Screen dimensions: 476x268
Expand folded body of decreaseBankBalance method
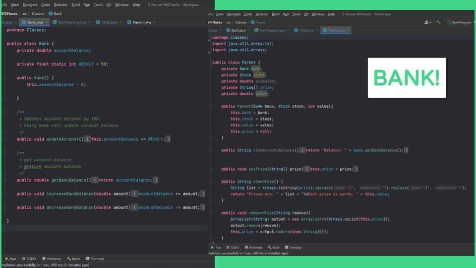pyautogui.click(x=134, y=207)
